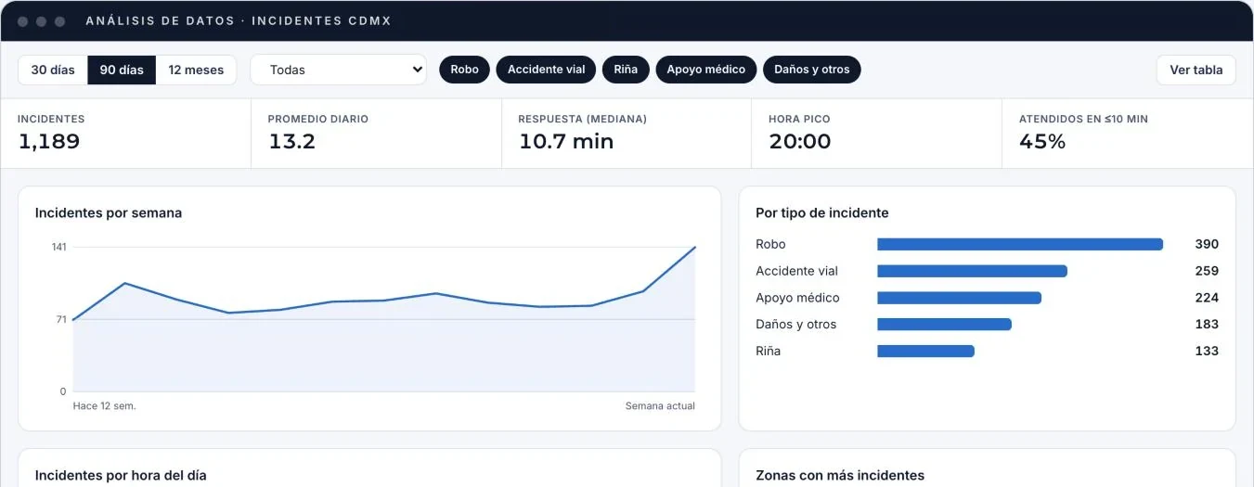This screenshot has height=487, width=1254.
Task: Toggle the Robo filter chip
Action: pos(464,70)
